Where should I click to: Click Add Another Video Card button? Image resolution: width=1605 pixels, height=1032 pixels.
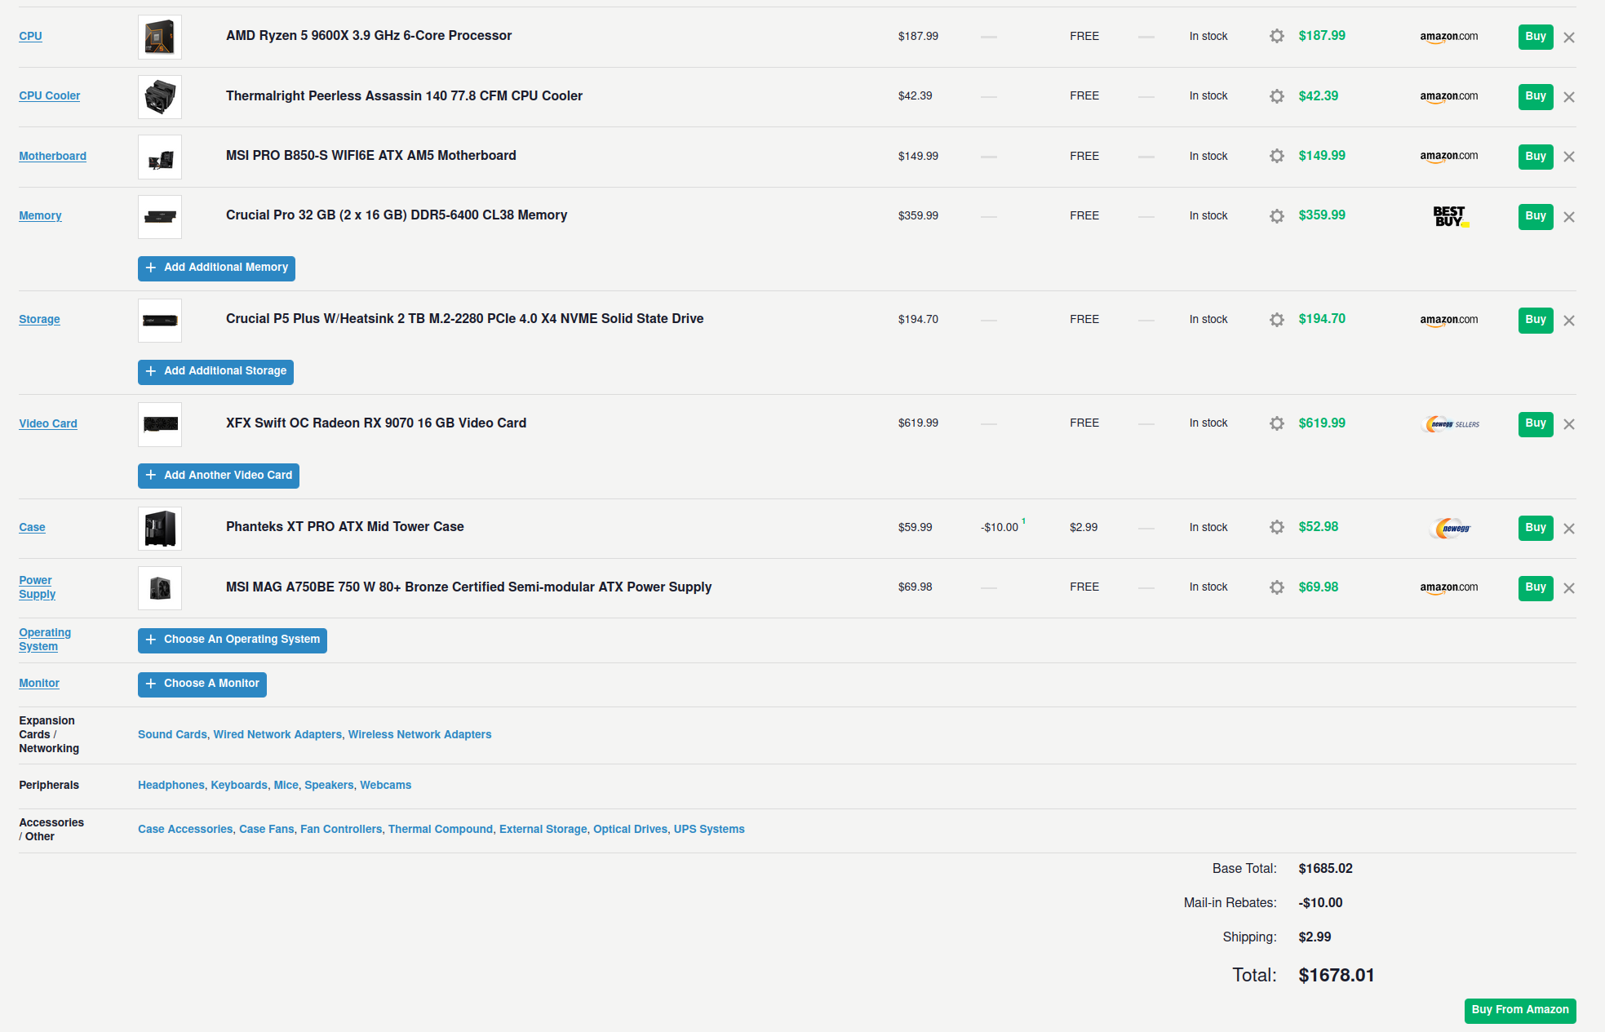(x=218, y=476)
